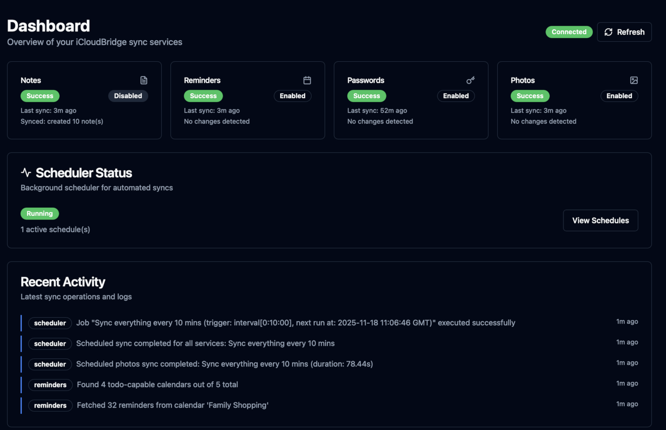
Task: Click the green Connected status badge
Action: point(569,32)
